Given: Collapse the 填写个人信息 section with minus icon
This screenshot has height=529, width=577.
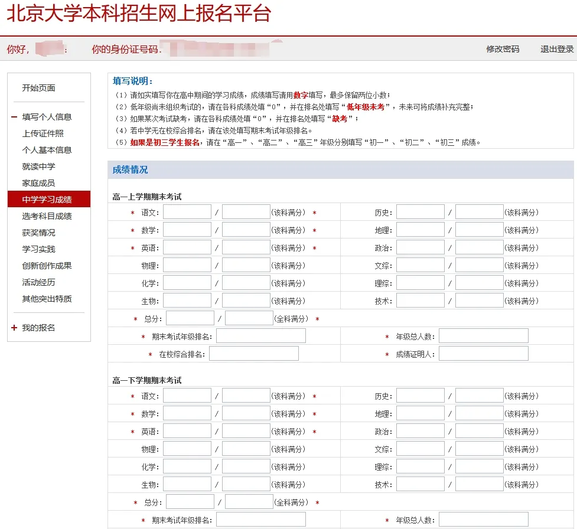Looking at the screenshot, I should (x=14, y=117).
